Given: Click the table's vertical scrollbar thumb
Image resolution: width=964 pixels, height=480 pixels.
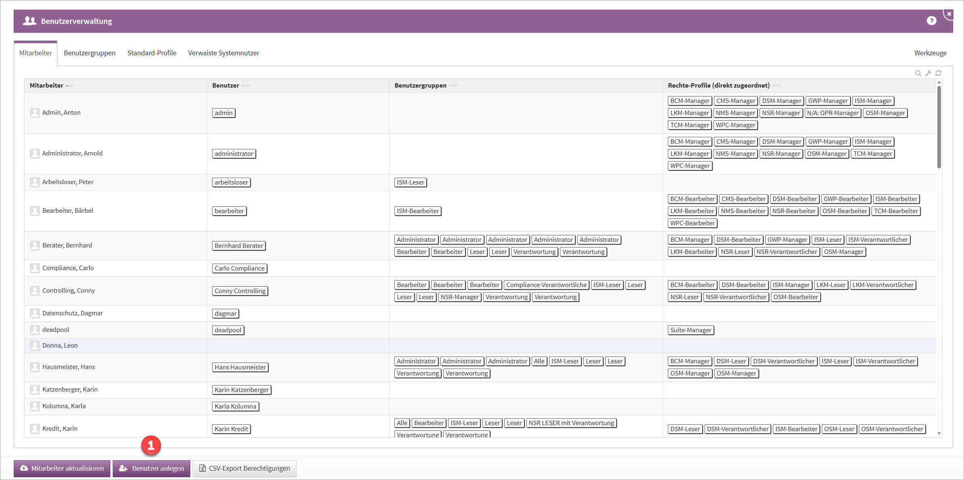Looking at the screenshot, I should tap(939, 127).
